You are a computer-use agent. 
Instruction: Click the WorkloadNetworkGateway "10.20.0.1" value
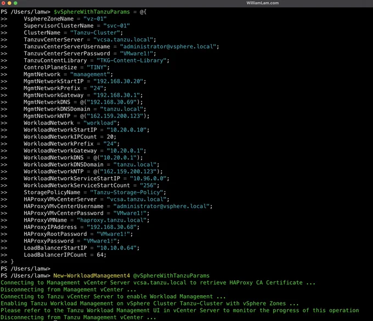click(125, 151)
